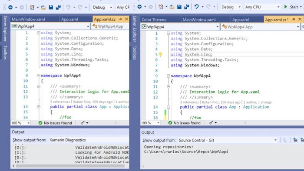Open Any CPU platform dropdown in right IDE

[262, 7]
